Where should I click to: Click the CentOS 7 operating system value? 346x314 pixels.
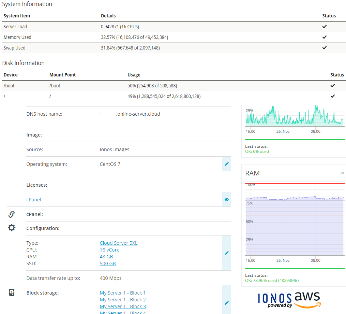pyautogui.click(x=110, y=164)
